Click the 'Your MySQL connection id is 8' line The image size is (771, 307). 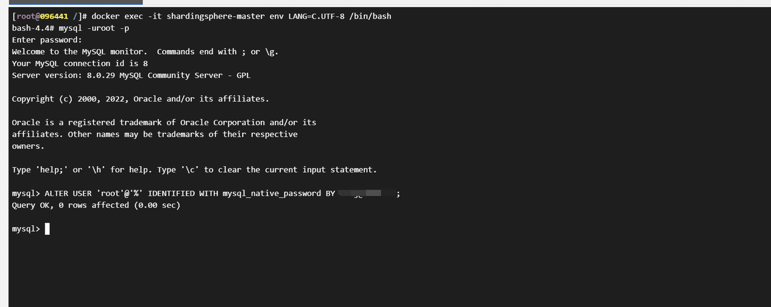pyautogui.click(x=80, y=63)
